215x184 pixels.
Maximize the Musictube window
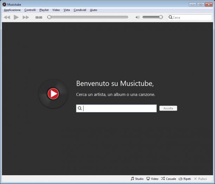(x=201, y=5)
